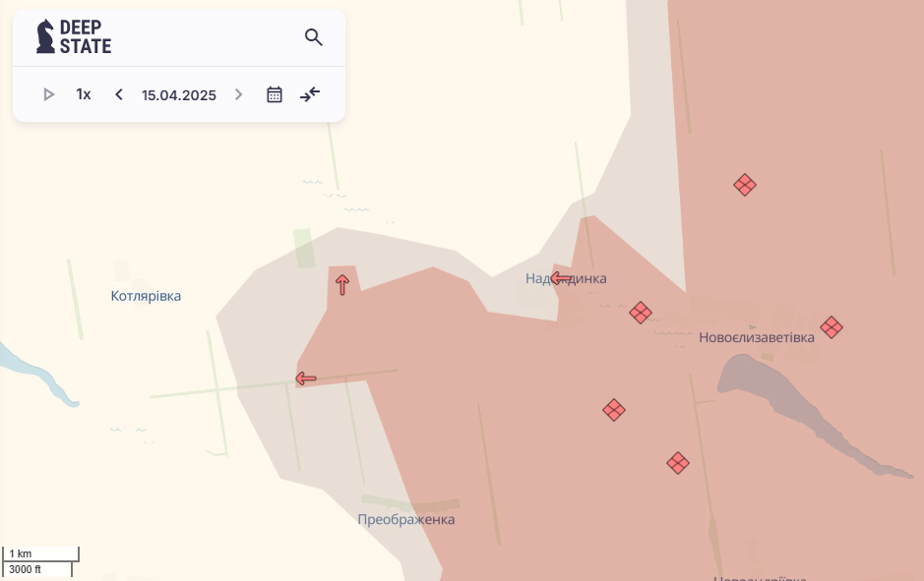Click the southernmost red diamond marker

tap(677, 463)
